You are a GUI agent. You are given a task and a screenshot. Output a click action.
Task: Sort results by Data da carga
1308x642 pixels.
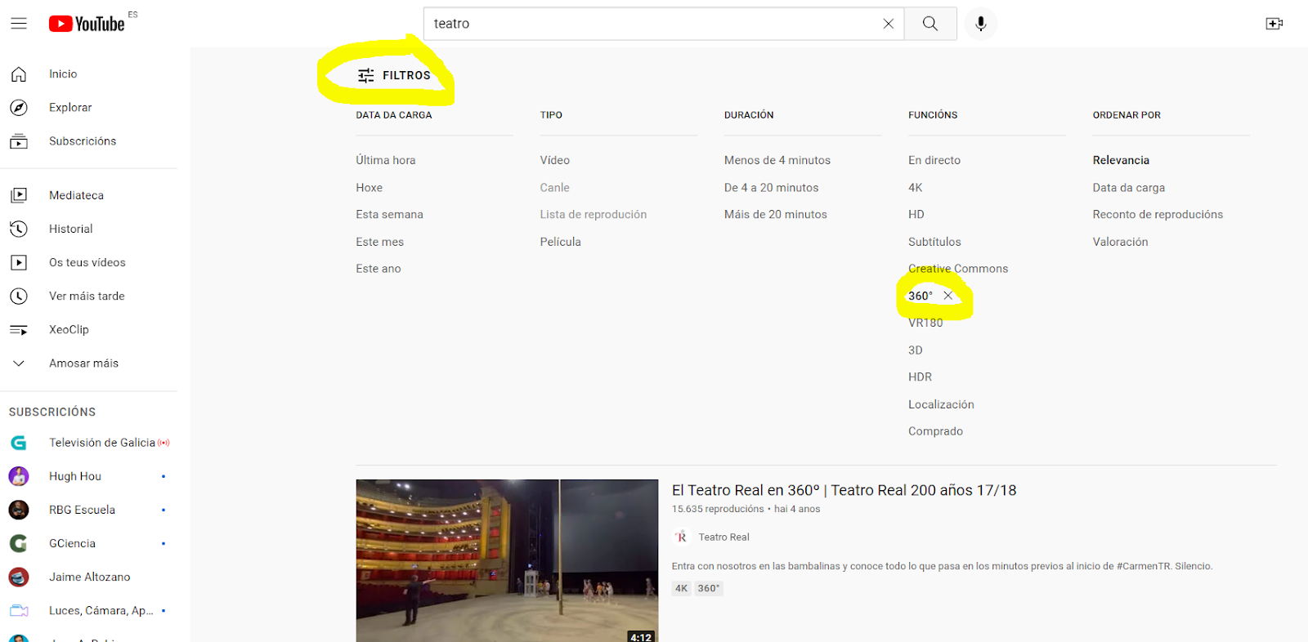click(1129, 188)
